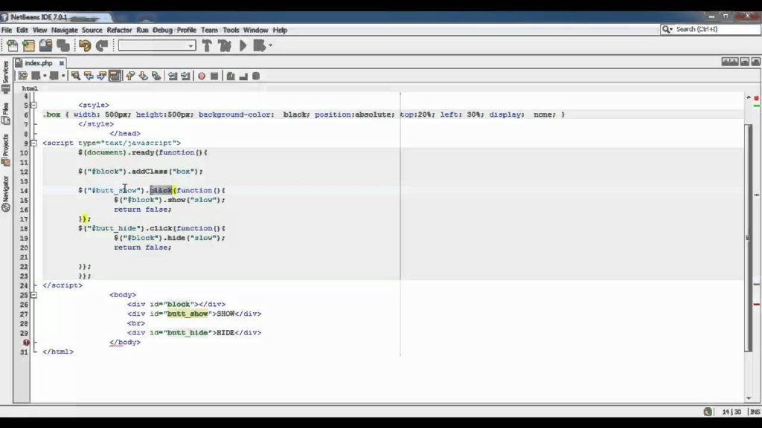This screenshot has width=762, height=428.
Task: Build the project with the hammer icon
Action: click(207, 45)
